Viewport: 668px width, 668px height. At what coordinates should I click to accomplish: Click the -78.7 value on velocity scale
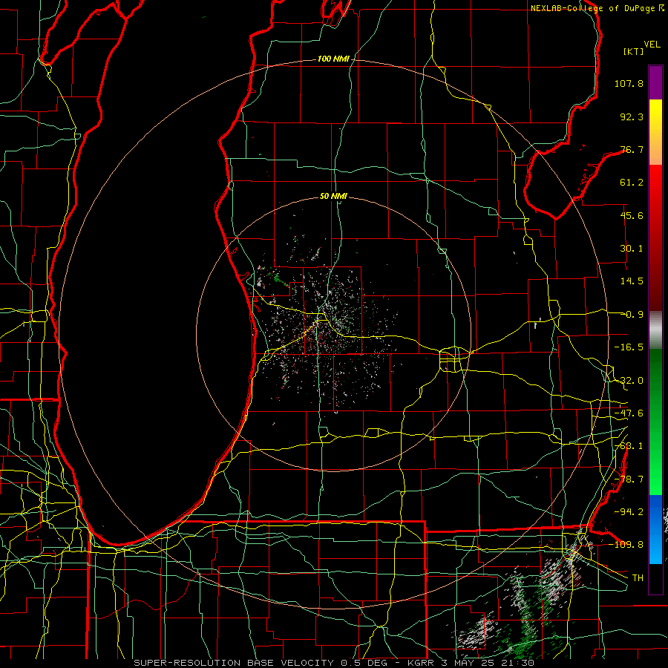[x=629, y=479]
